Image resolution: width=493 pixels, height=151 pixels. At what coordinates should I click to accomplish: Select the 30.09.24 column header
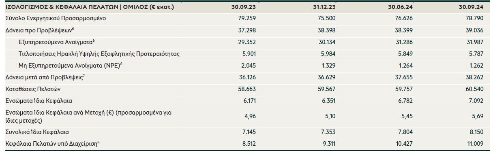470,8
